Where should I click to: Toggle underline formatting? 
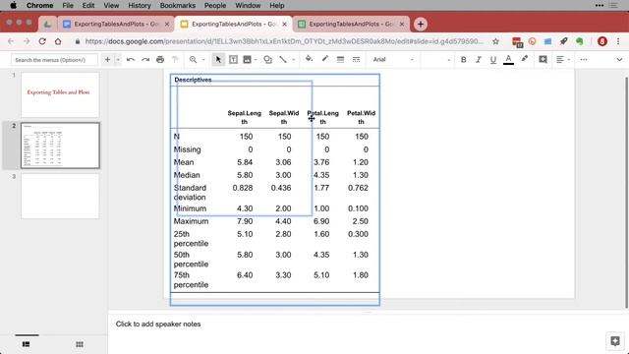pos(493,59)
